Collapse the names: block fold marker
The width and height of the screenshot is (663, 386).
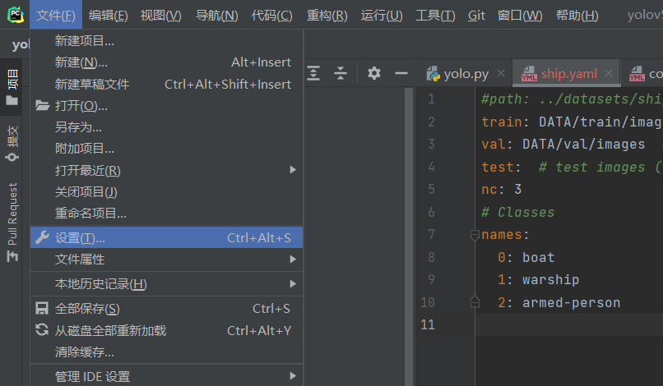pyautogui.click(x=475, y=235)
